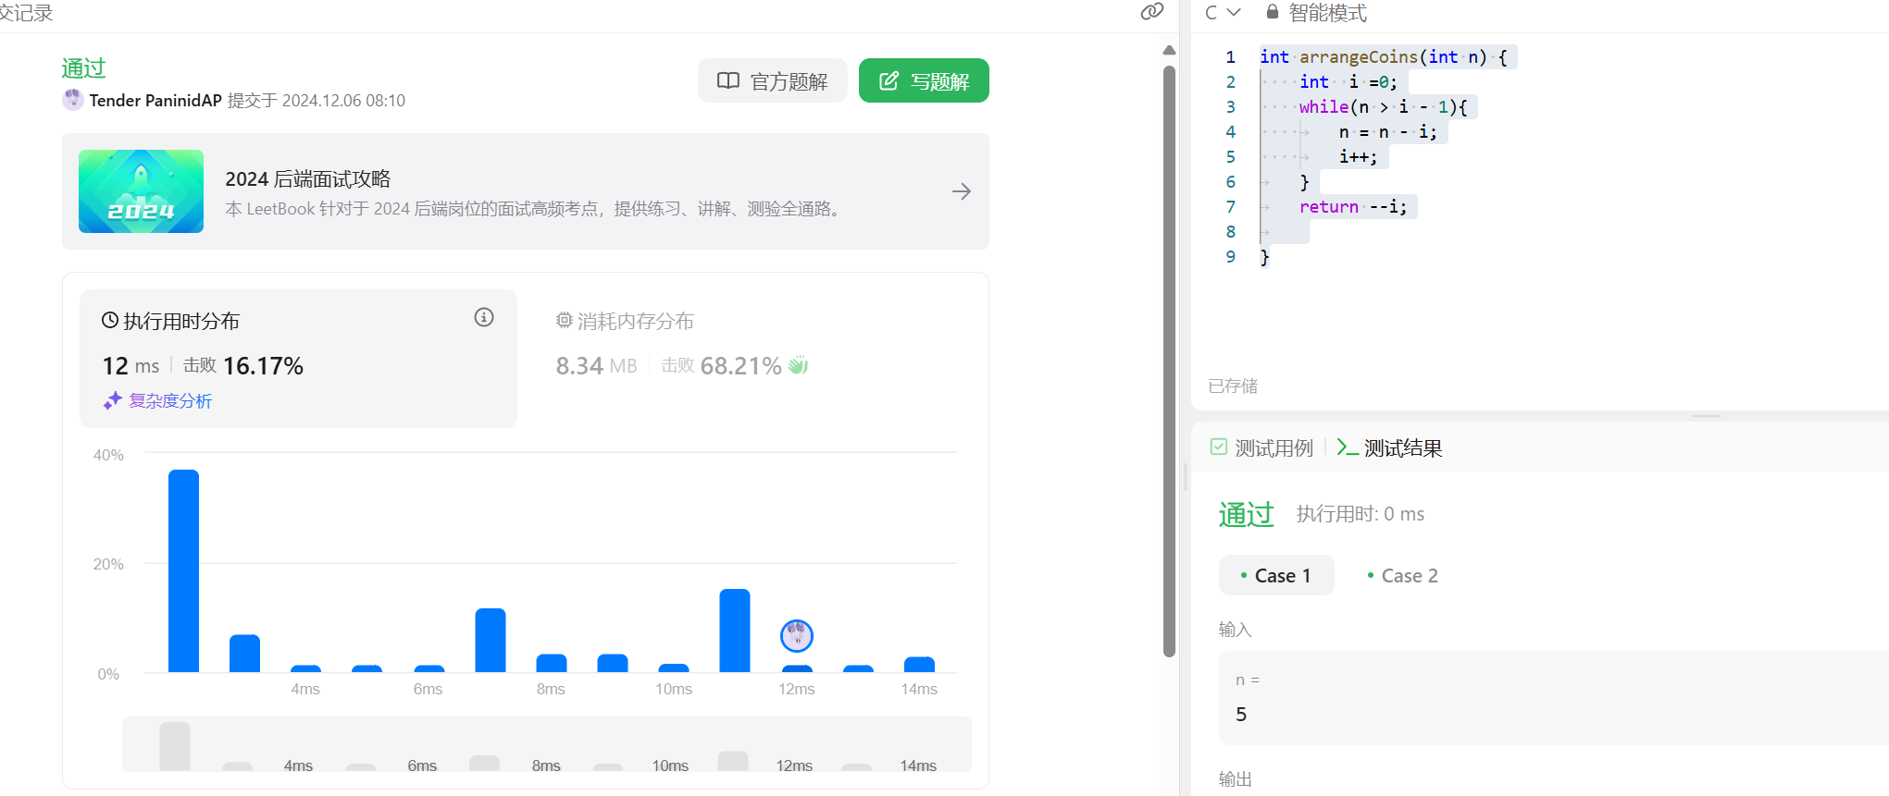Click the lock icon beside 智能模式
Viewport: 1889px width, 796px height.
pyautogui.click(x=1273, y=12)
